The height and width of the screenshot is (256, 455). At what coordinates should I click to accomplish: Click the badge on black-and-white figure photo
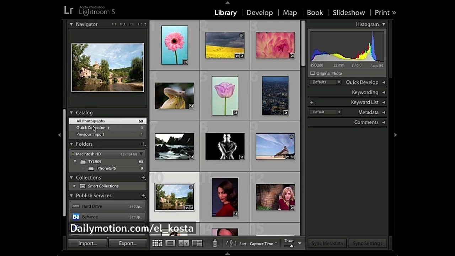(242, 157)
